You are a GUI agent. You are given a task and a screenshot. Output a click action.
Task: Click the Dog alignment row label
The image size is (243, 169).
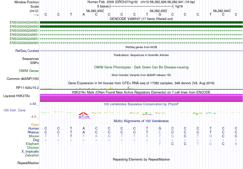click(36, 140)
